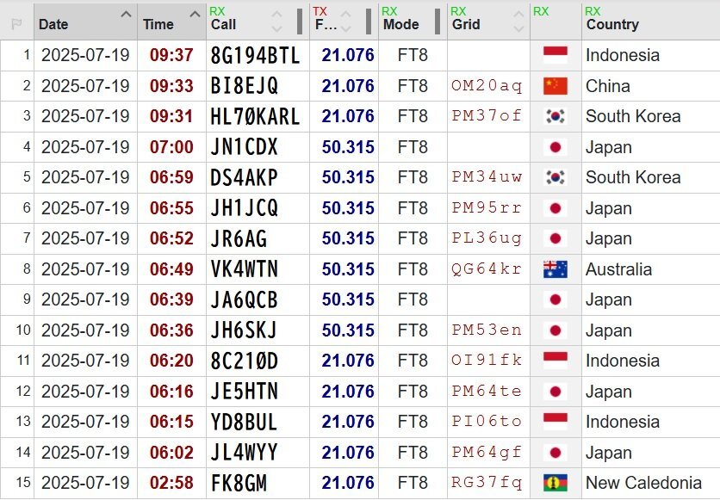The image size is (720, 500).
Task: Sort by RX Call column header
Action: (x=258, y=22)
